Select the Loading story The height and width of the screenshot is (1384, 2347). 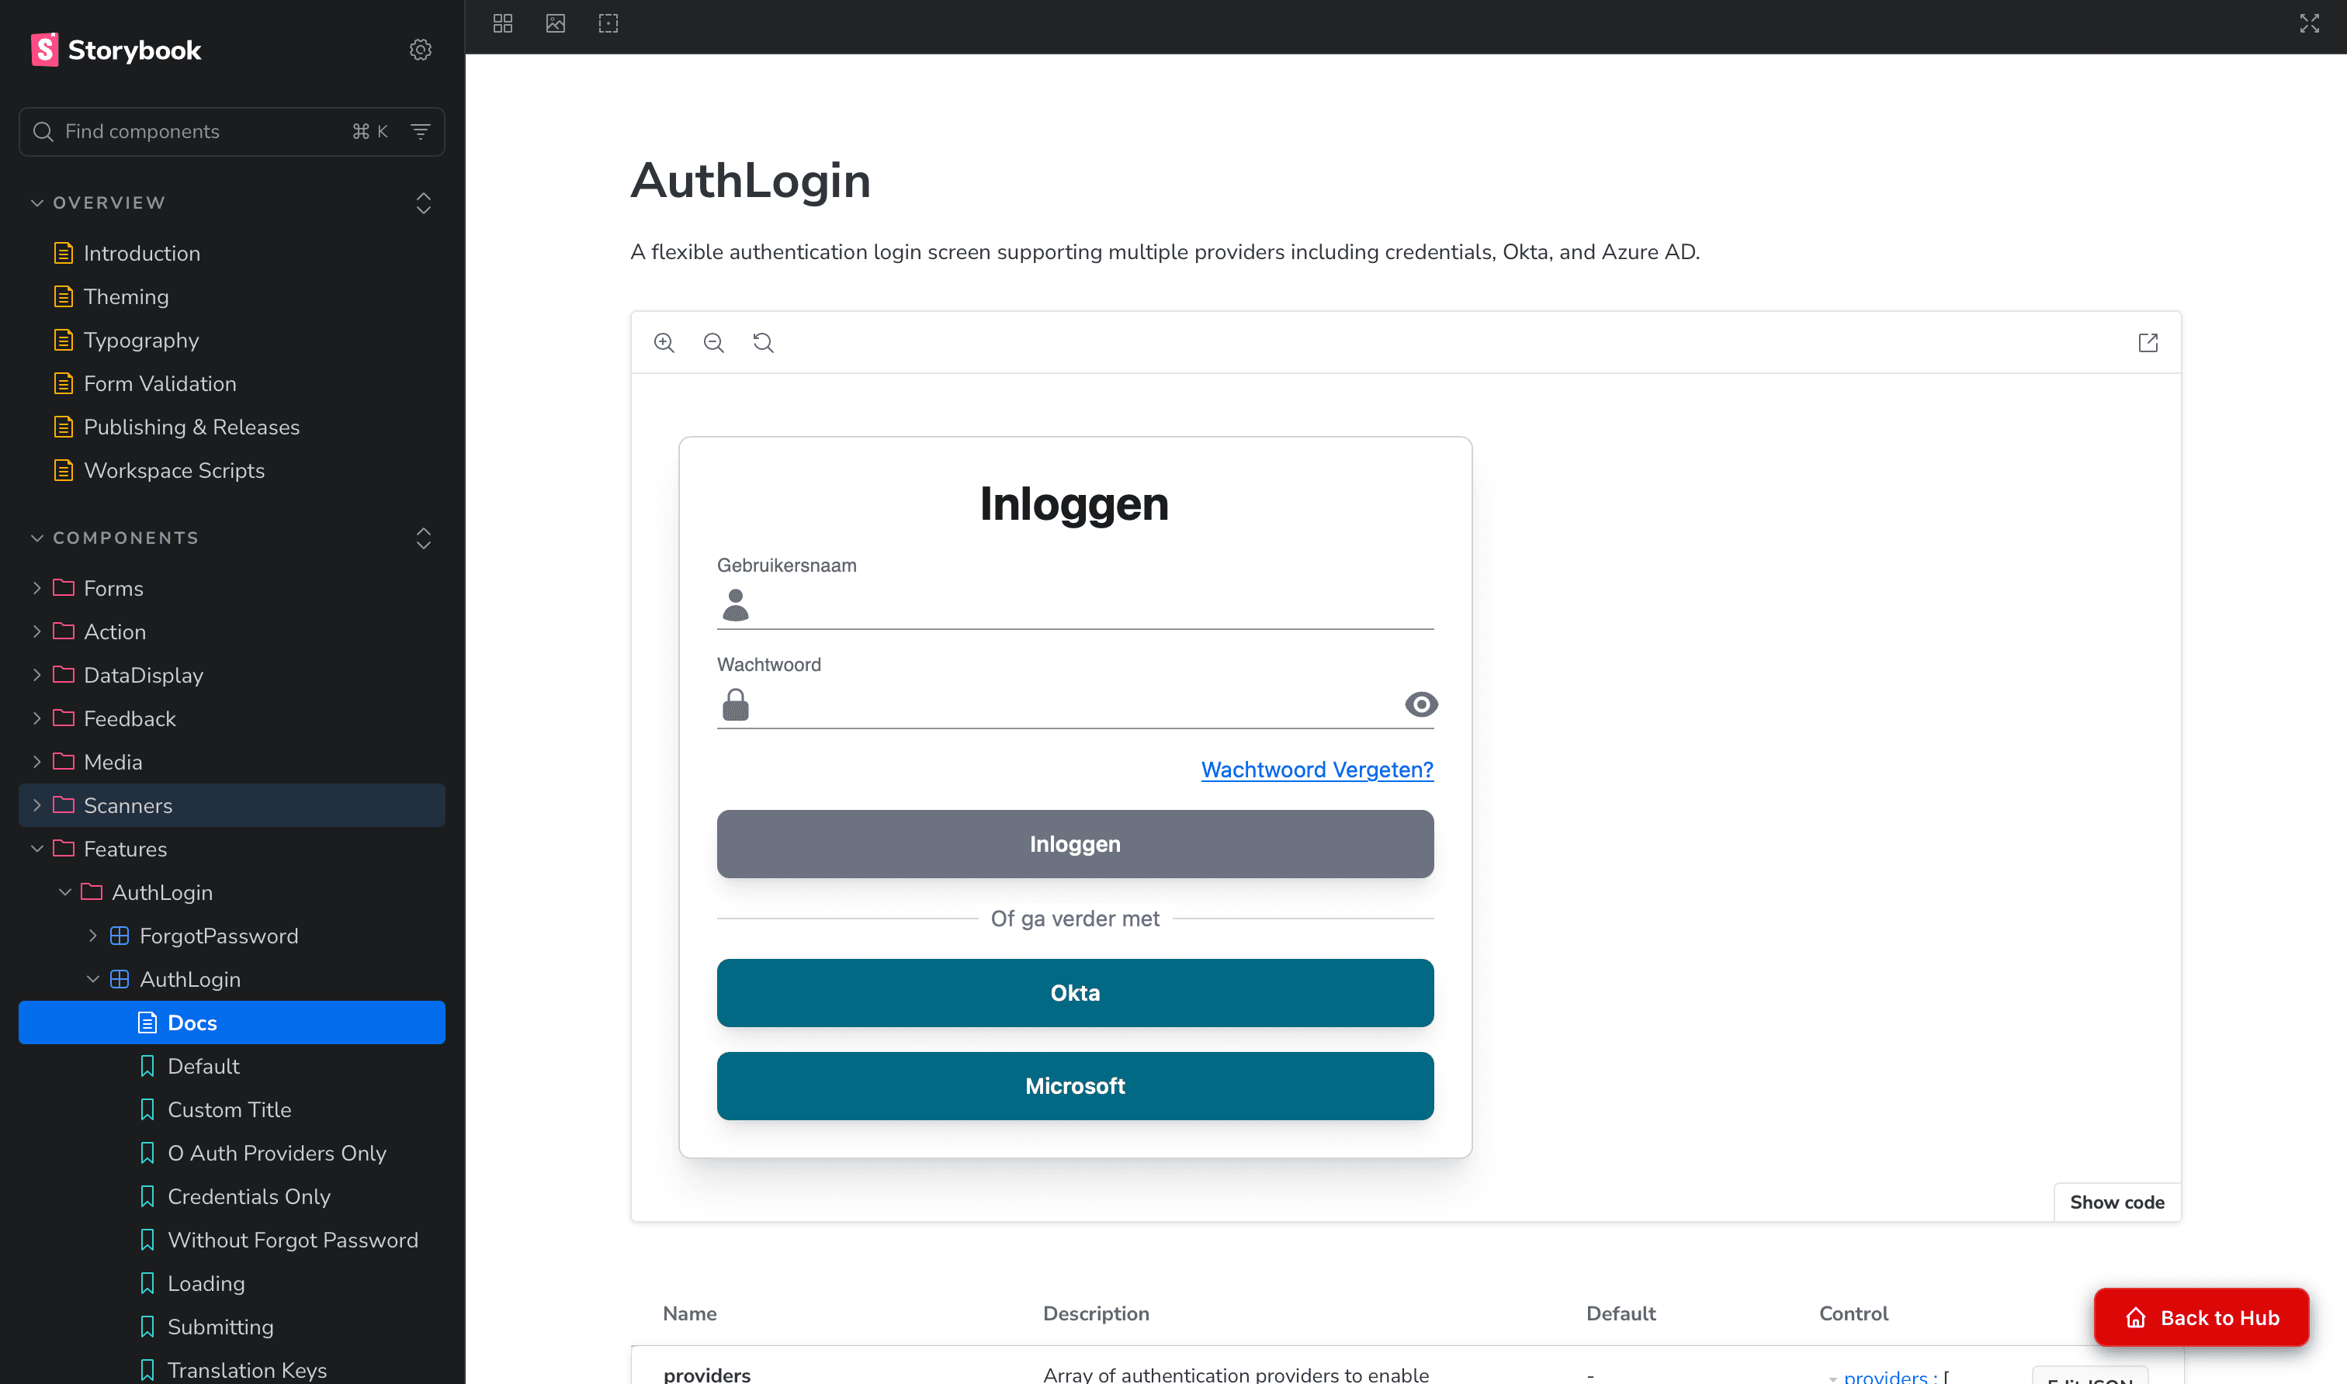coord(231,1283)
